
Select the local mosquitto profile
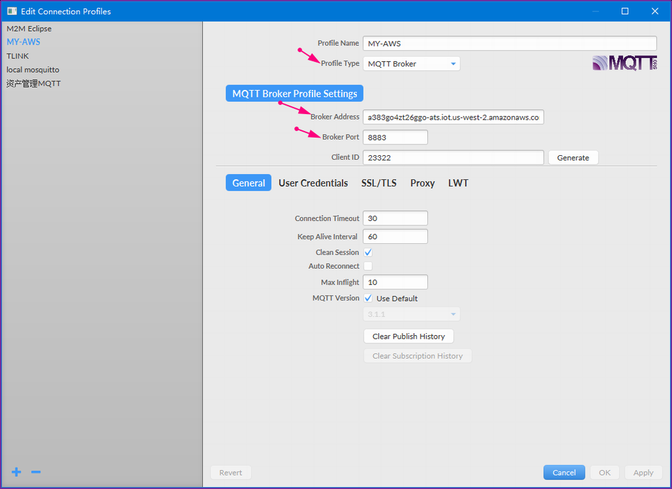[x=33, y=70]
